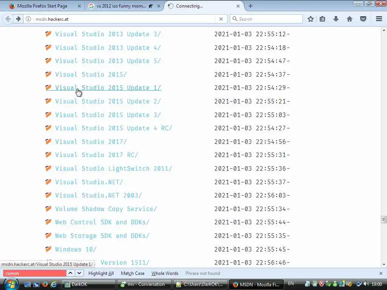Open the Windows Start orb
The width and height of the screenshot is (387, 290).
coord(11,284)
